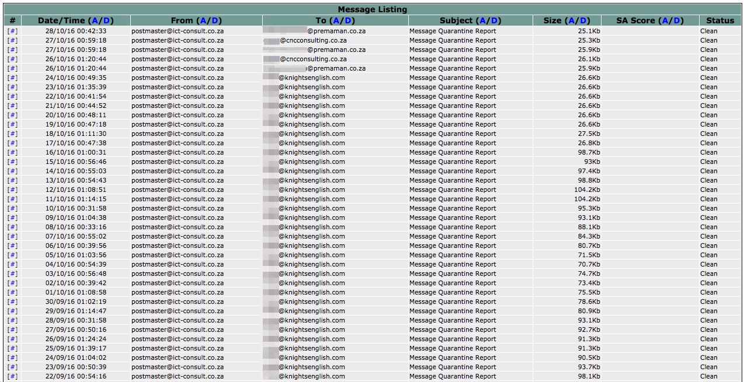Select the size cell reading 70.7Kb

[566, 264]
